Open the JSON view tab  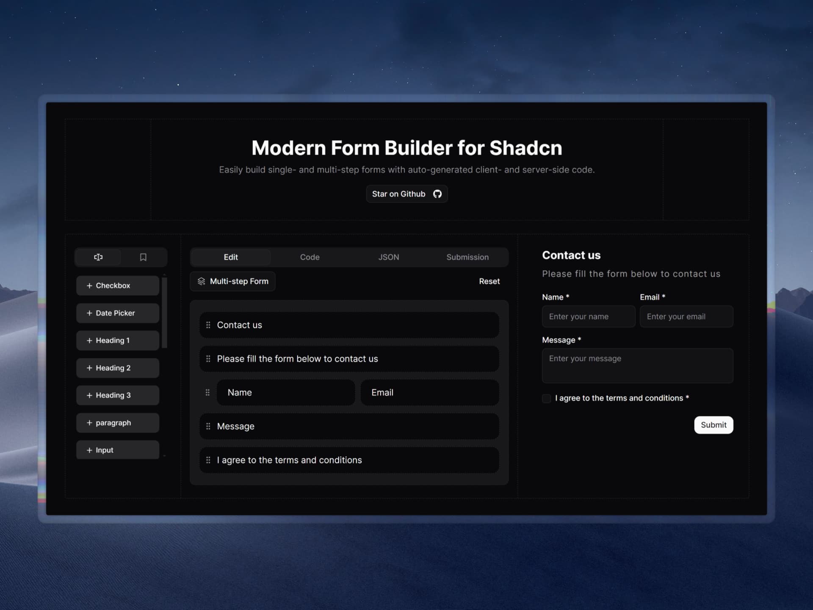click(388, 257)
